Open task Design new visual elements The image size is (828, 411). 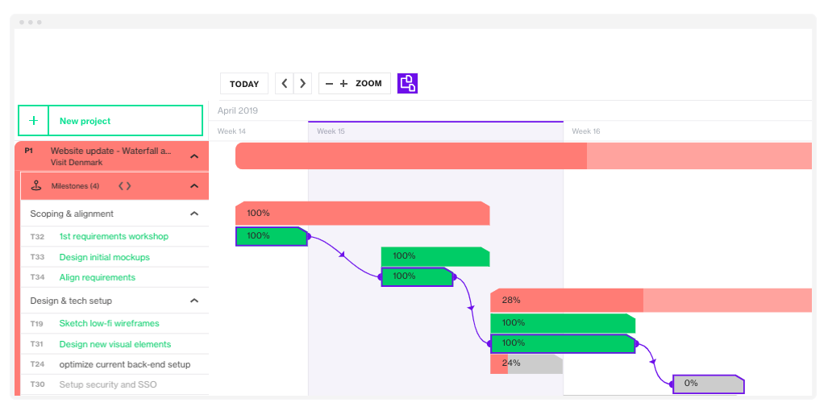pos(115,345)
